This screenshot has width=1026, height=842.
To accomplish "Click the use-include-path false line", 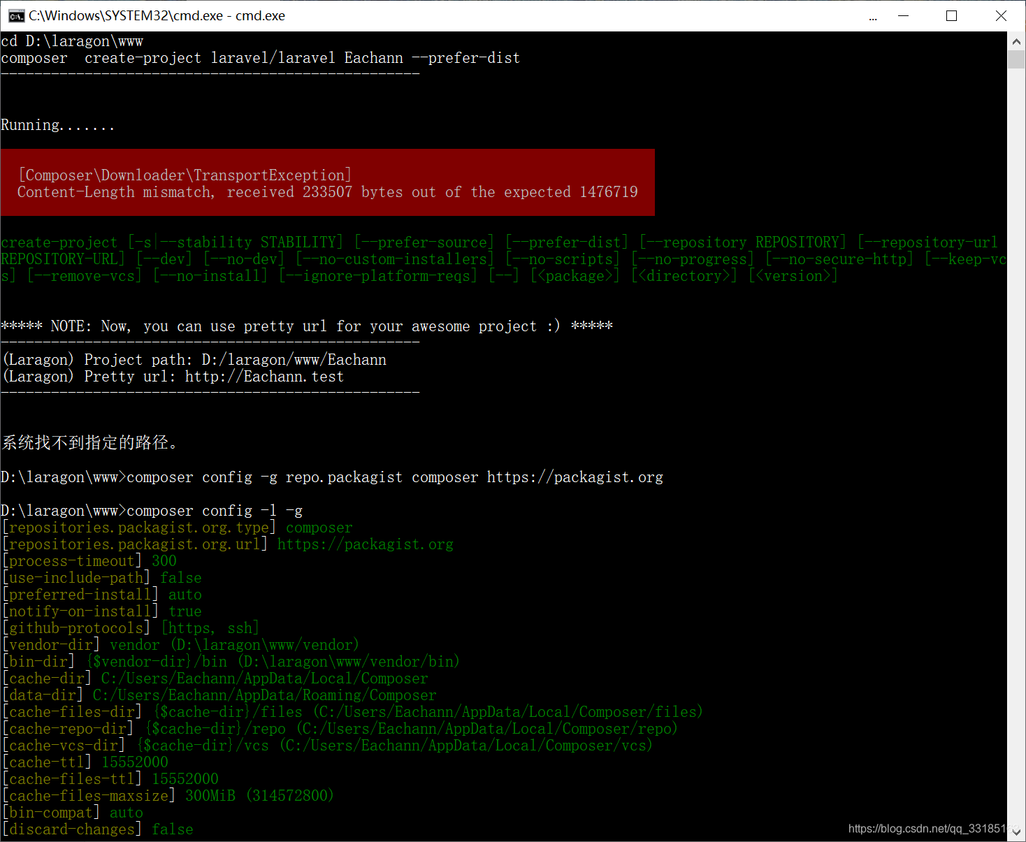I will click(x=102, y=578).
